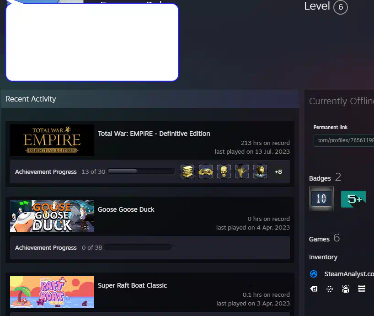This screenshot has height=316, width=374.
Task: Open Total War: EMPIRE game thumbnail
Action: [52, 140]
